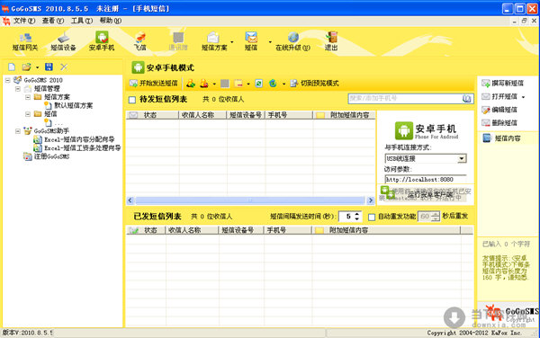Open the 工具(T) menu
This screenshot has height=338, width=540.
tap(82, 21)
